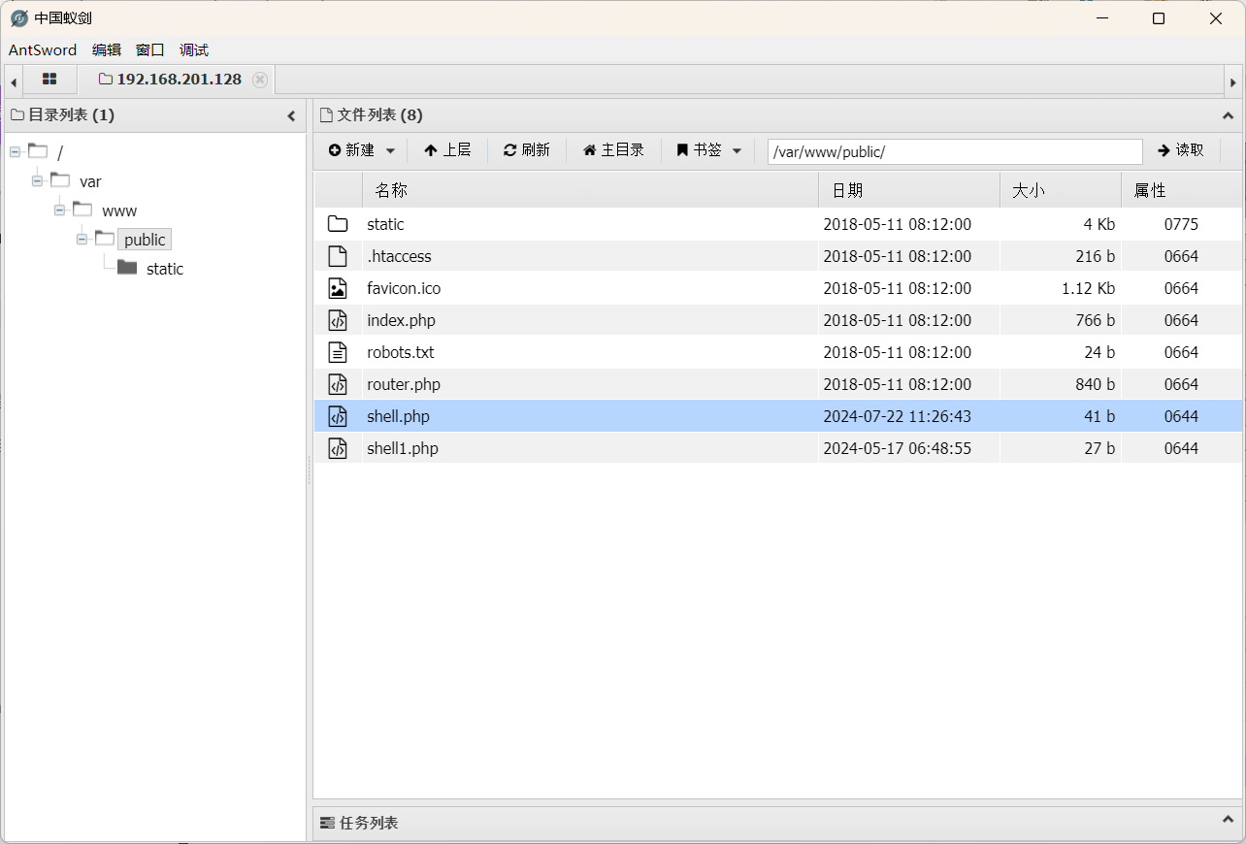Open the AntSword menu

[x=43, y=50]
